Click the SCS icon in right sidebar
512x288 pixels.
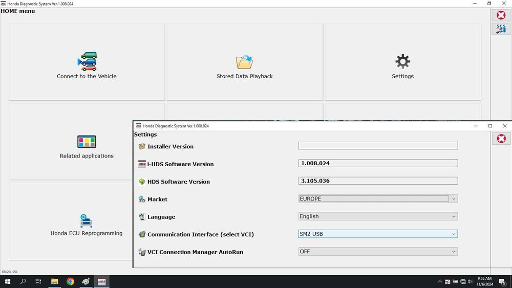501,29
